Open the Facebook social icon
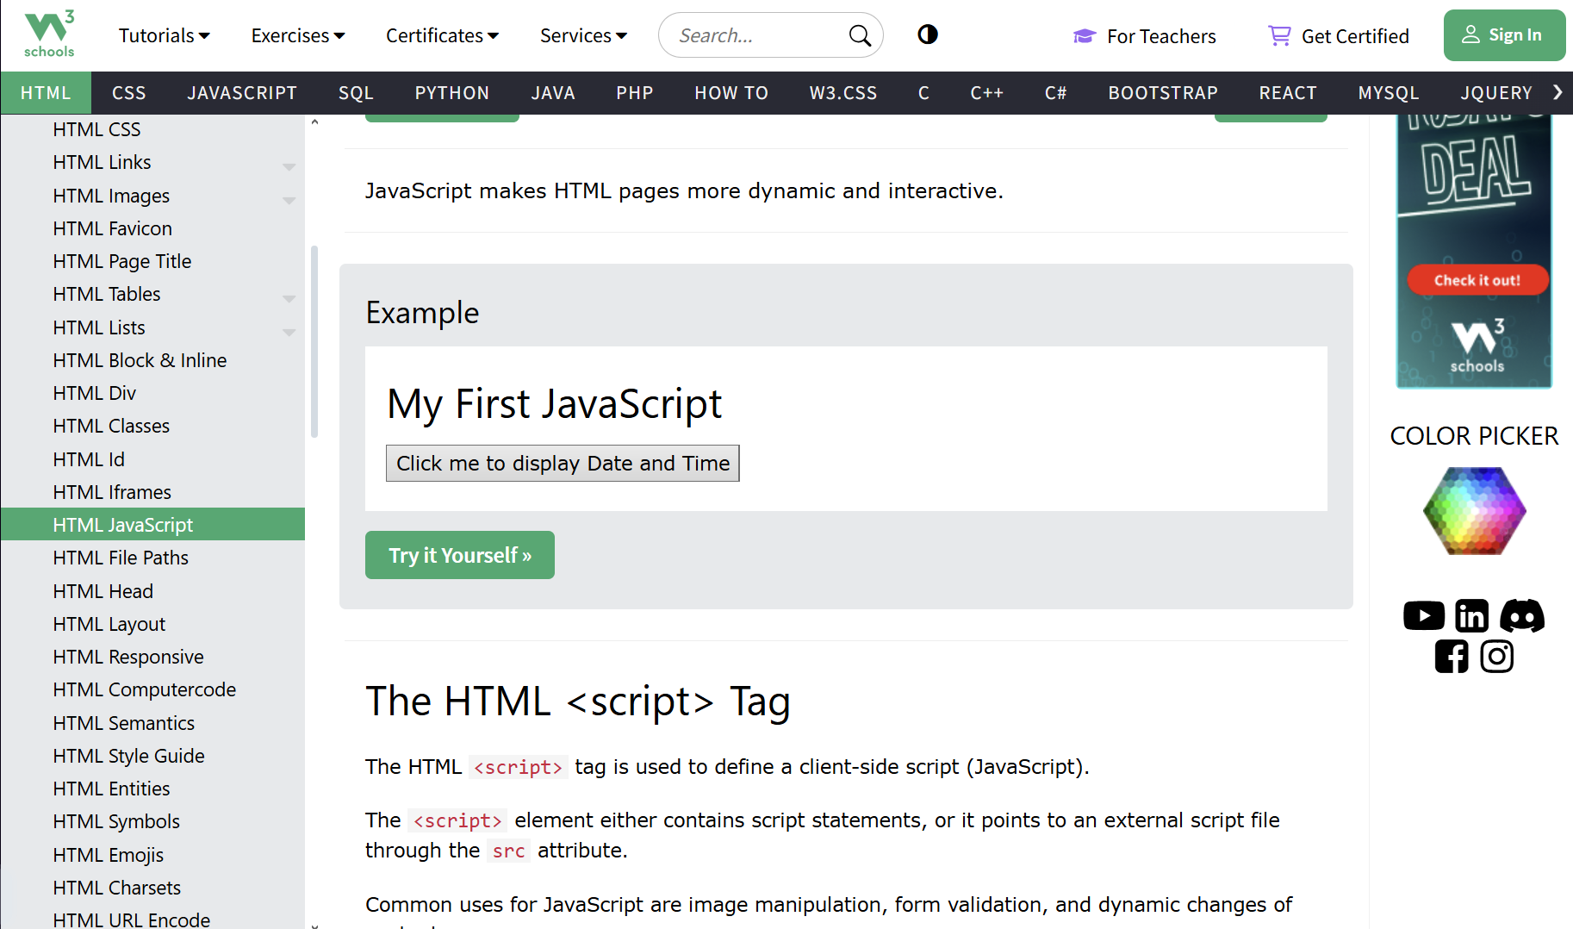 [x=1451, y=657]
